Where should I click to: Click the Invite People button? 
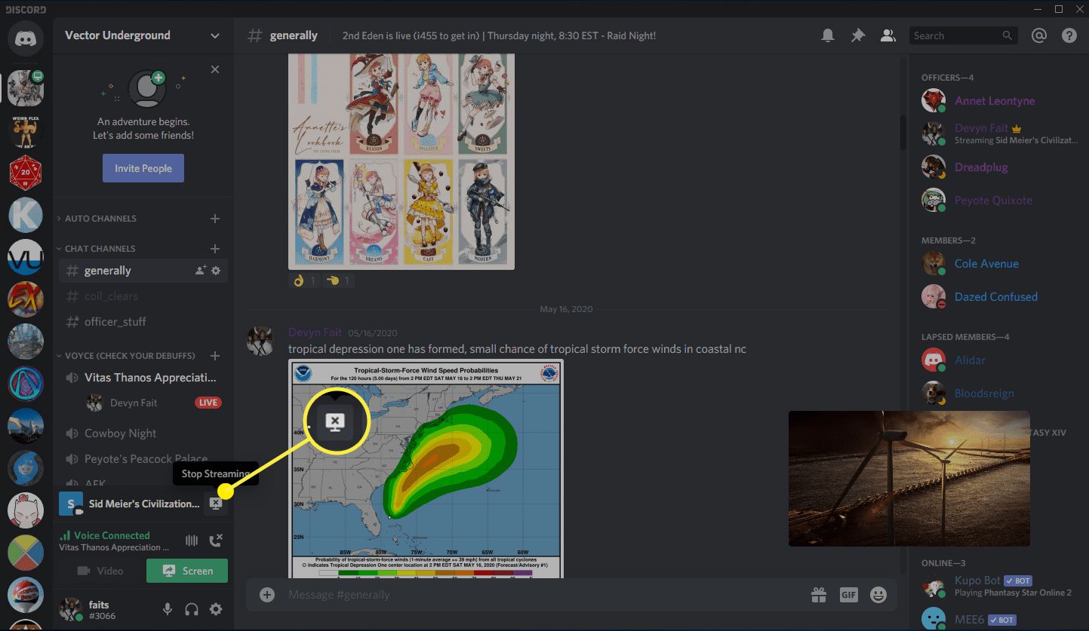143,168
